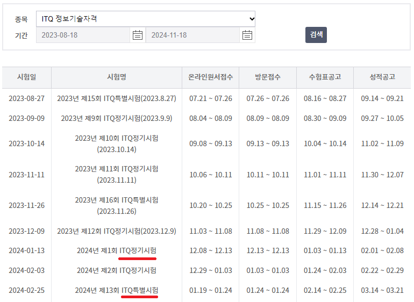Select exam date cell 2024-02-03

[27, 271]
